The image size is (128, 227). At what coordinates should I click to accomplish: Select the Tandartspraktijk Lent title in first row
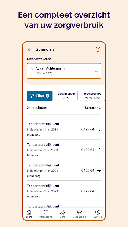point(43,124)
